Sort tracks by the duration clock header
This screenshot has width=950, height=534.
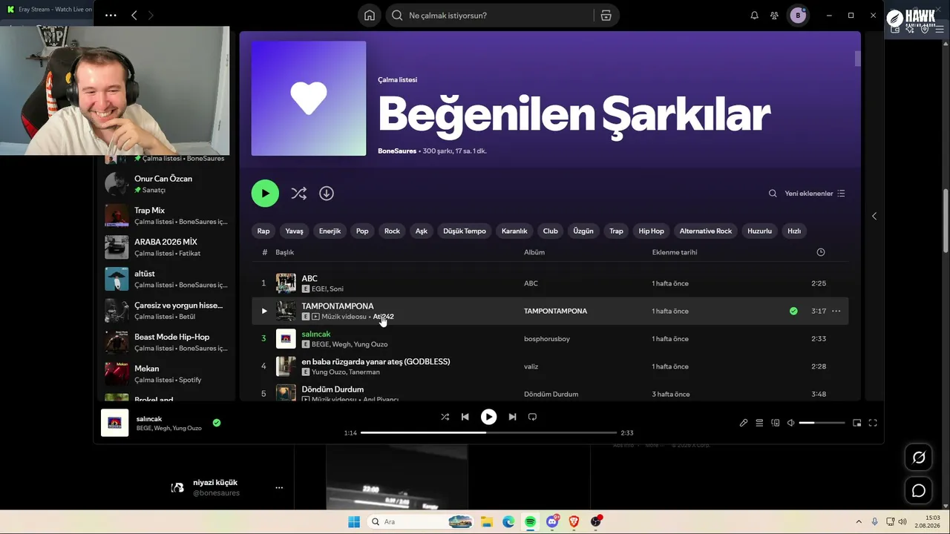[820, 252]
